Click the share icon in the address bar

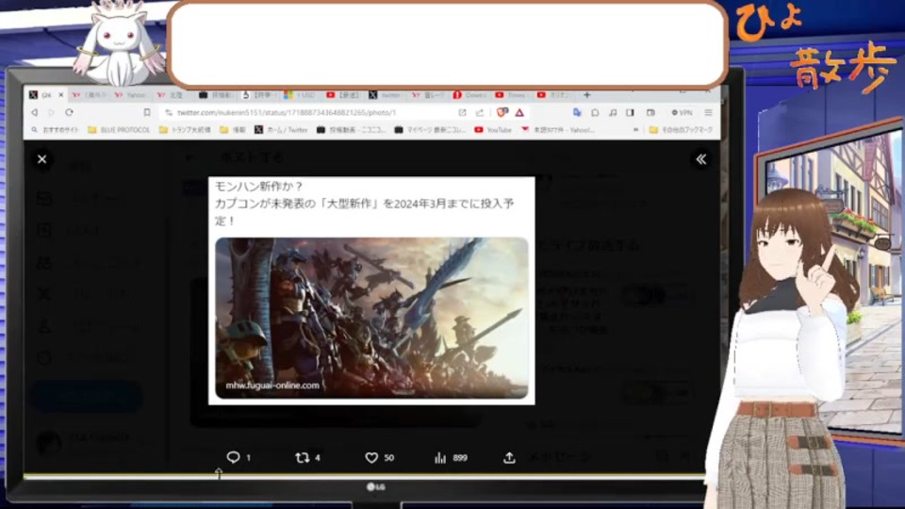(480, 112)
